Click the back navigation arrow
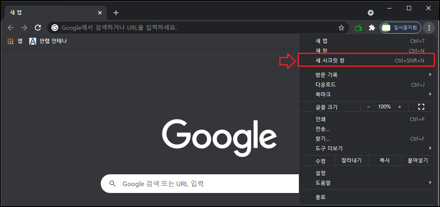 pyautogui.click(x=10, y=28)
